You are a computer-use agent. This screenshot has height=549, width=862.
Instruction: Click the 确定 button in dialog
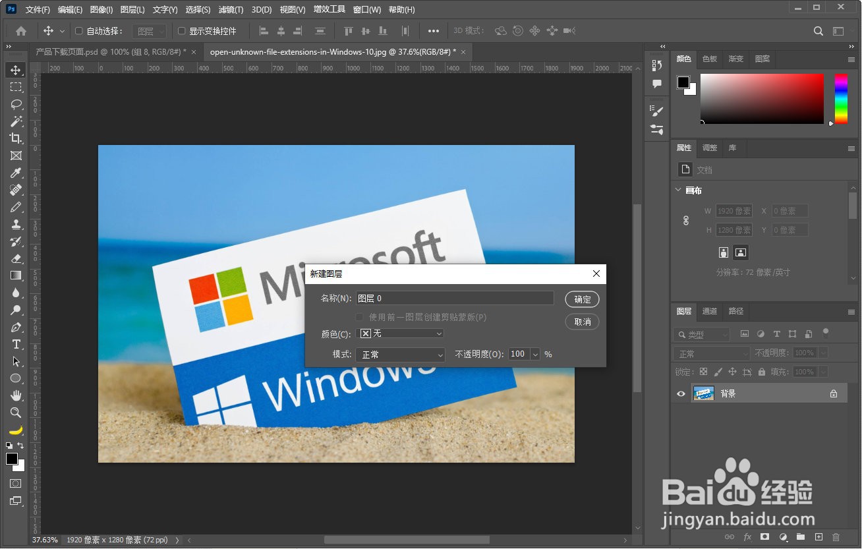[x=583, y=299]
